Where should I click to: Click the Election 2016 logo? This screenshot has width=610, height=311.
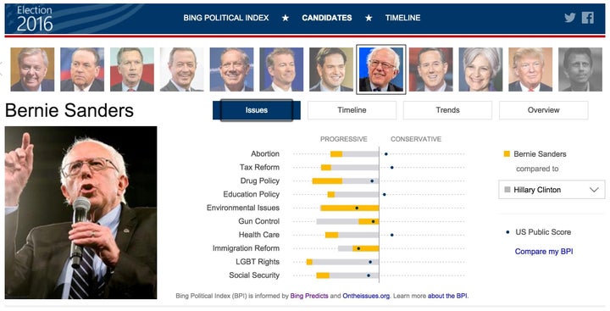coord(35,19)
